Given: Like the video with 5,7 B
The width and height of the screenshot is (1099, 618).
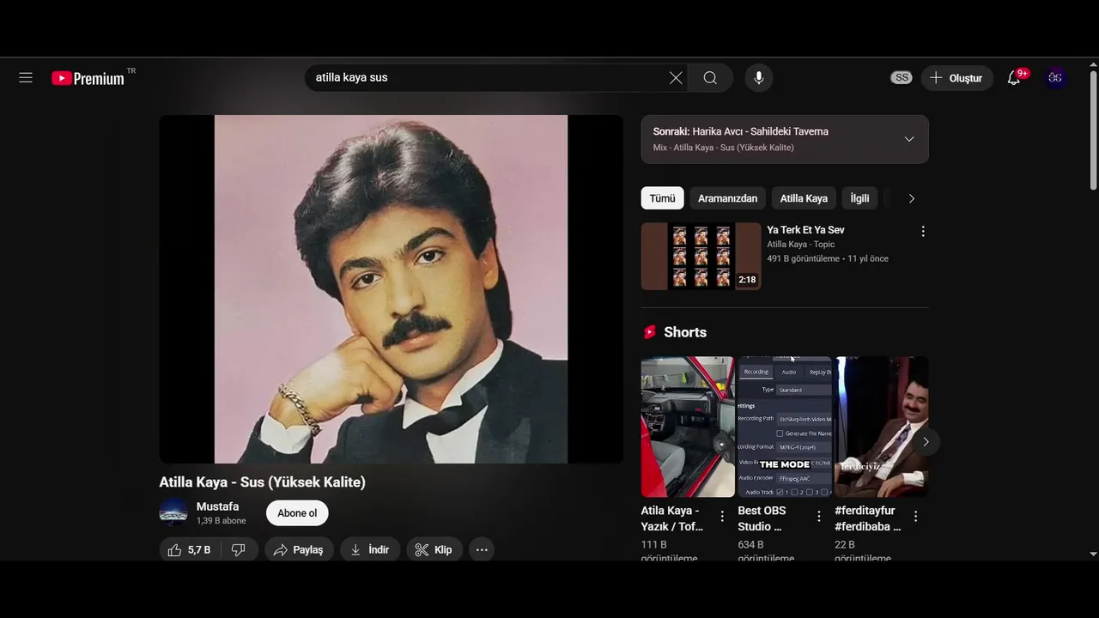Looking at the screenshot, I should [x=190, y=550].
